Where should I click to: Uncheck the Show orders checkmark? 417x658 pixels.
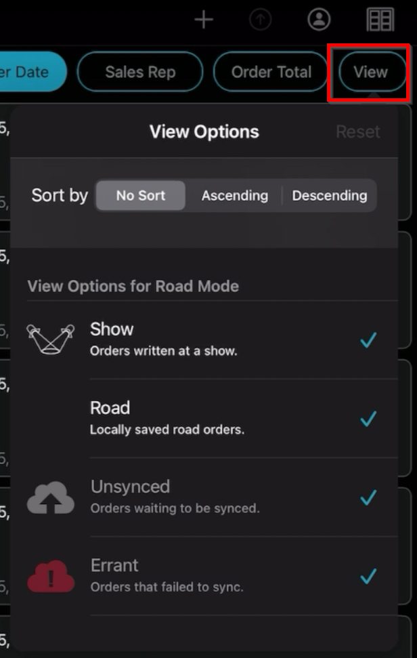[368, 340]
